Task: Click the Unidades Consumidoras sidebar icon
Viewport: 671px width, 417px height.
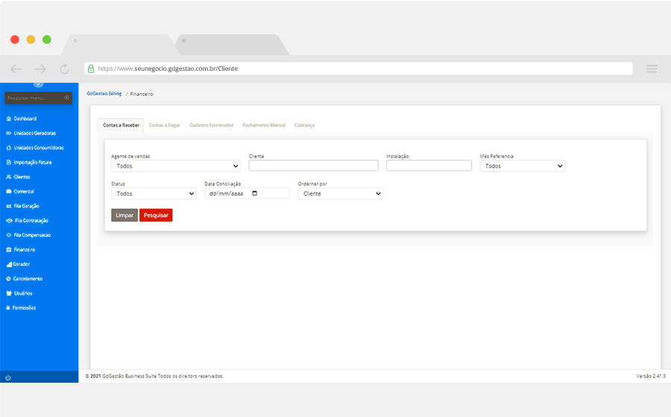Action: pyautogui.click(x=8, y=148)
